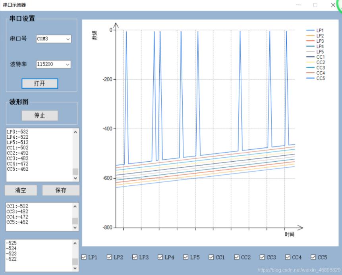The width and height of the screenshot is (342, 275).
Task: Click scroll-up arrow in bottom values list
Action: [x=75, y=243]
